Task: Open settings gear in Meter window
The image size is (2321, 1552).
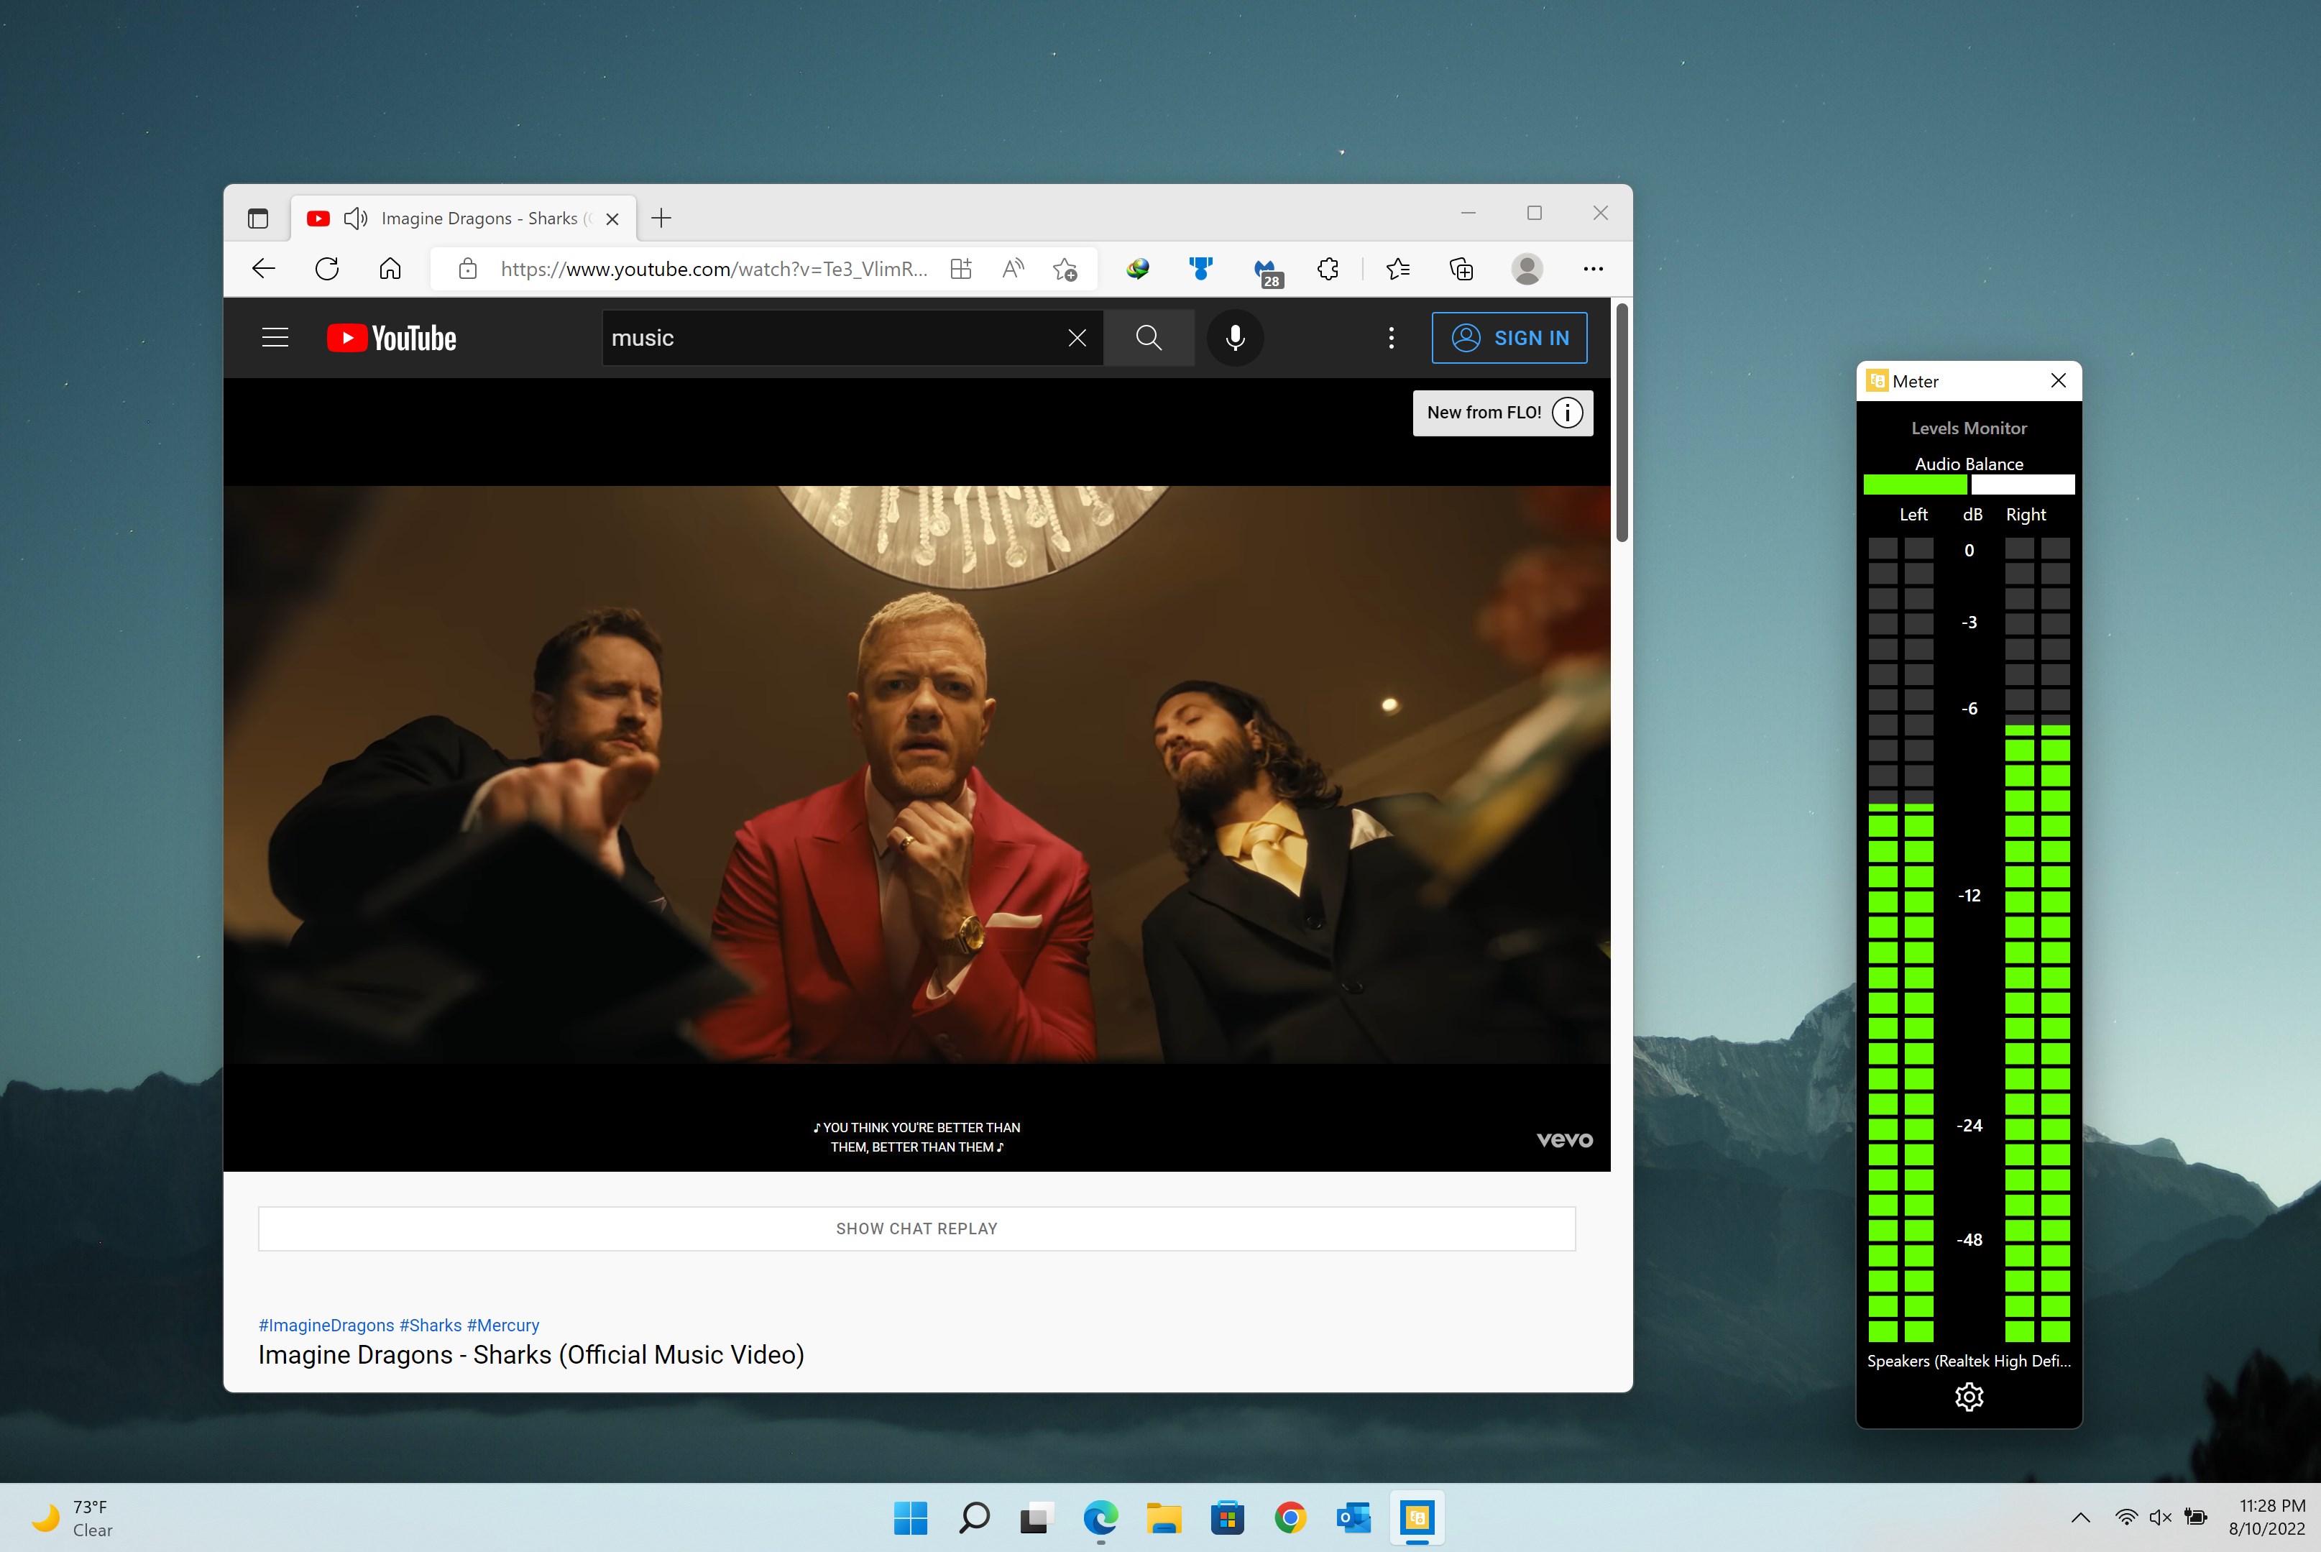Action: 1969,1397
